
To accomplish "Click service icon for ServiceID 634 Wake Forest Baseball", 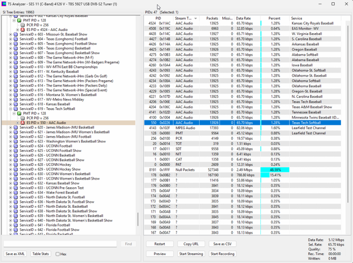I will (15, 192).
